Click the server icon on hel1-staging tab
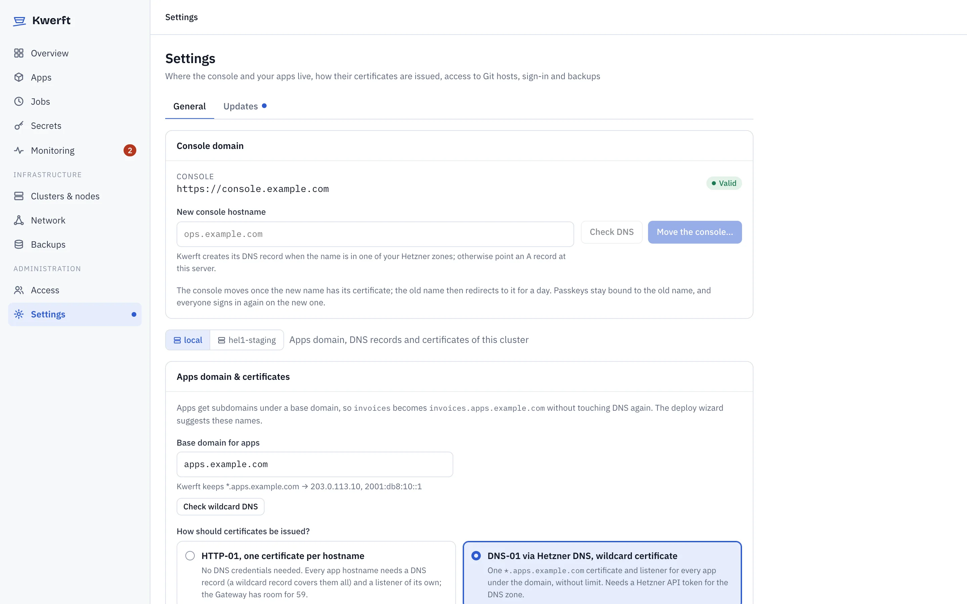The image size is (967, 604). click(x=221, y=340)
